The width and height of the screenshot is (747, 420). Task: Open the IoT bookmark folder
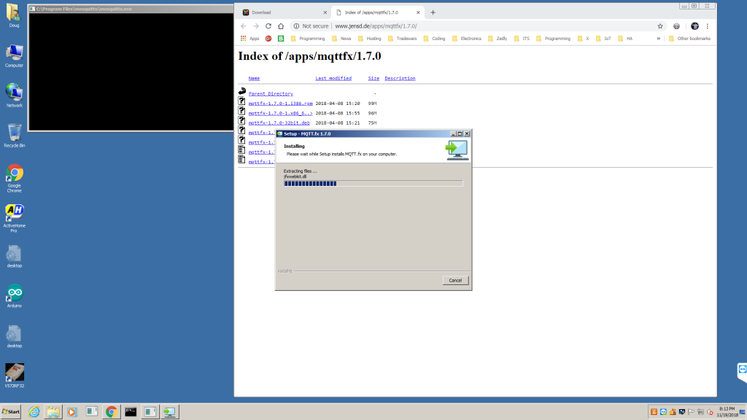[603, 39]
